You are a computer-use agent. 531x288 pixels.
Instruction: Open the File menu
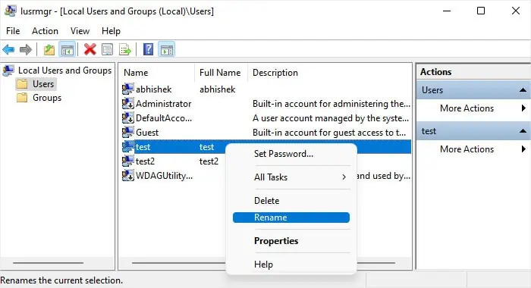13,31
